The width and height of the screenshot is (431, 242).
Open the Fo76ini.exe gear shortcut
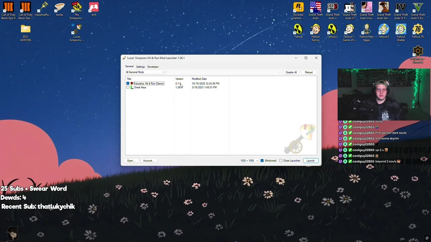pos(418,55)
